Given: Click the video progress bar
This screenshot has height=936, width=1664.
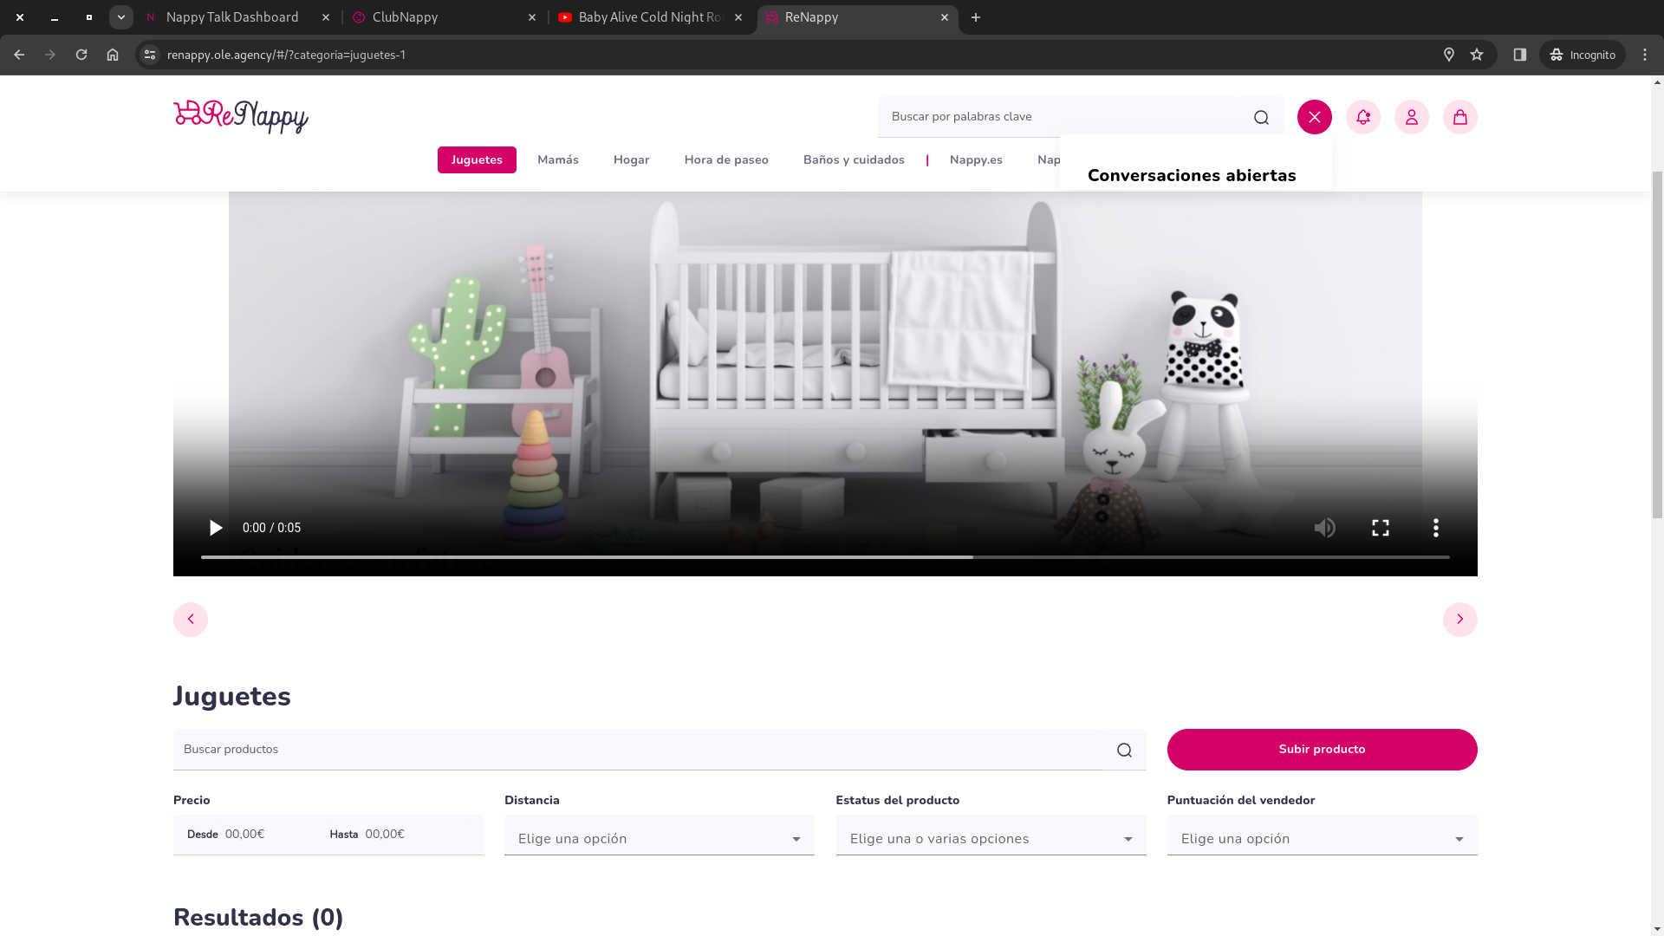Looking at the screenshot, I should (x=823, y=556).
